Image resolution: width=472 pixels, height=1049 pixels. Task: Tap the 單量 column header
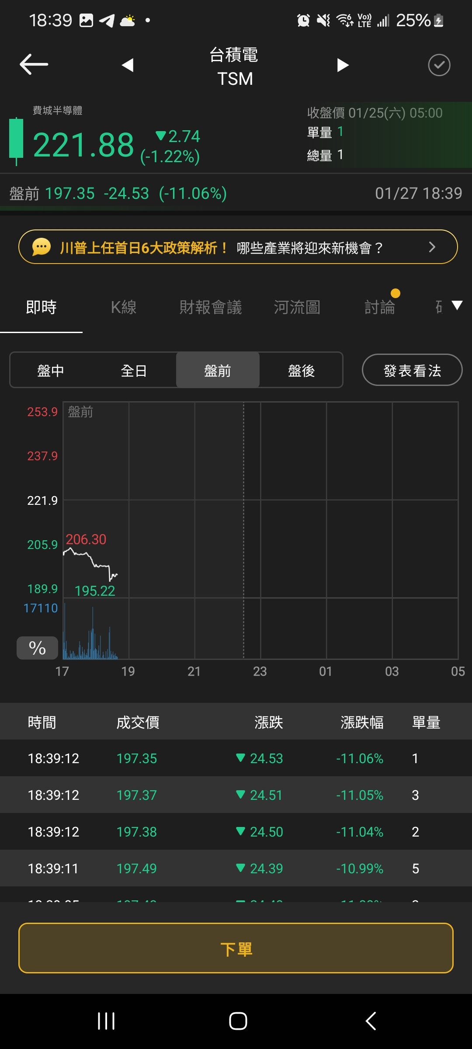(x=426, y=722)
